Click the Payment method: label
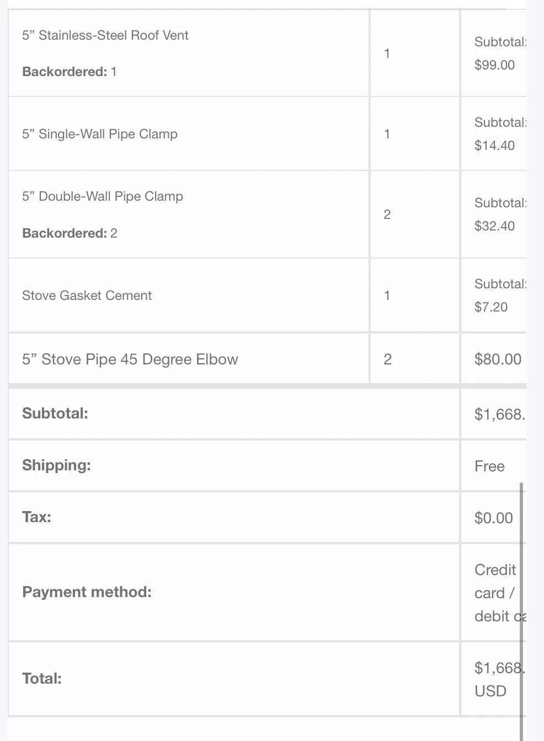 [x=87, y=592]
